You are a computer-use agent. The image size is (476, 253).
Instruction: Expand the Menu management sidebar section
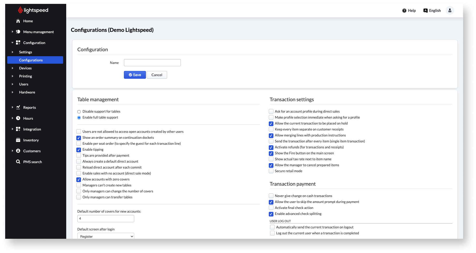tap(12, 32)
